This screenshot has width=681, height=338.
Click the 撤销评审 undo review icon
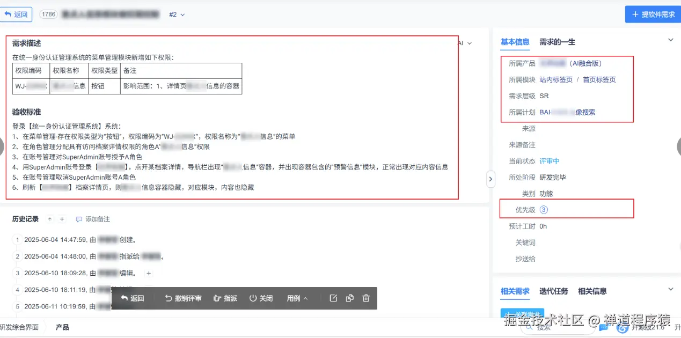pyautogui.click(x=168, y=298)
